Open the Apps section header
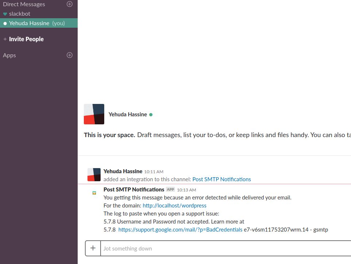 point(9,55)
